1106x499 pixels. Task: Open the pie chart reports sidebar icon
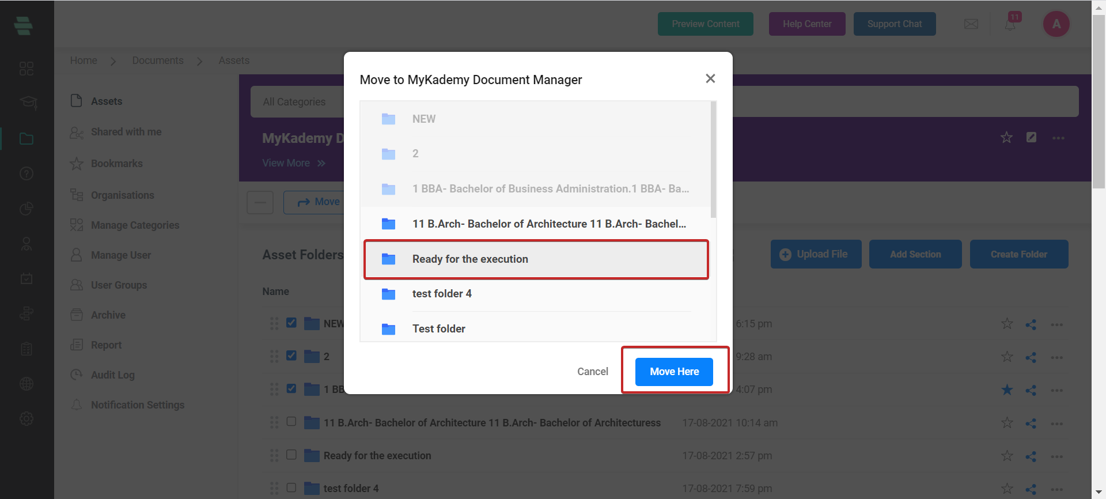(26, 209)
